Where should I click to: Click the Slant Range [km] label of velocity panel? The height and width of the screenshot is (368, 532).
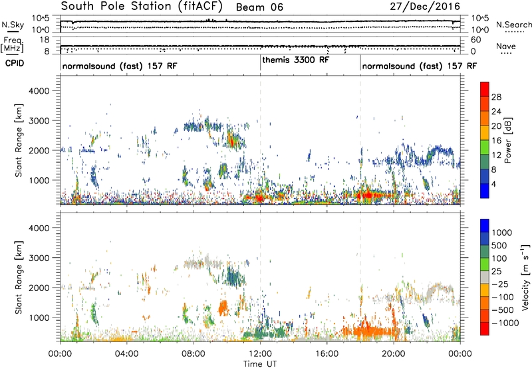(19, 278)
